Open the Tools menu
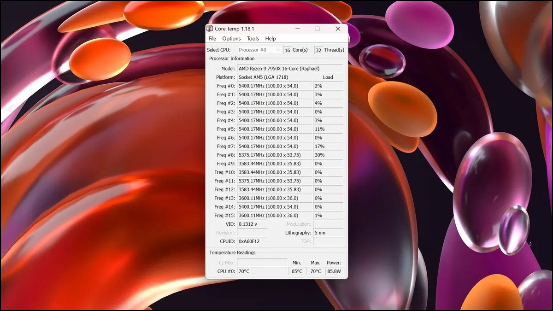The width and height of the screenshot is (553, 311). (253, 39)
